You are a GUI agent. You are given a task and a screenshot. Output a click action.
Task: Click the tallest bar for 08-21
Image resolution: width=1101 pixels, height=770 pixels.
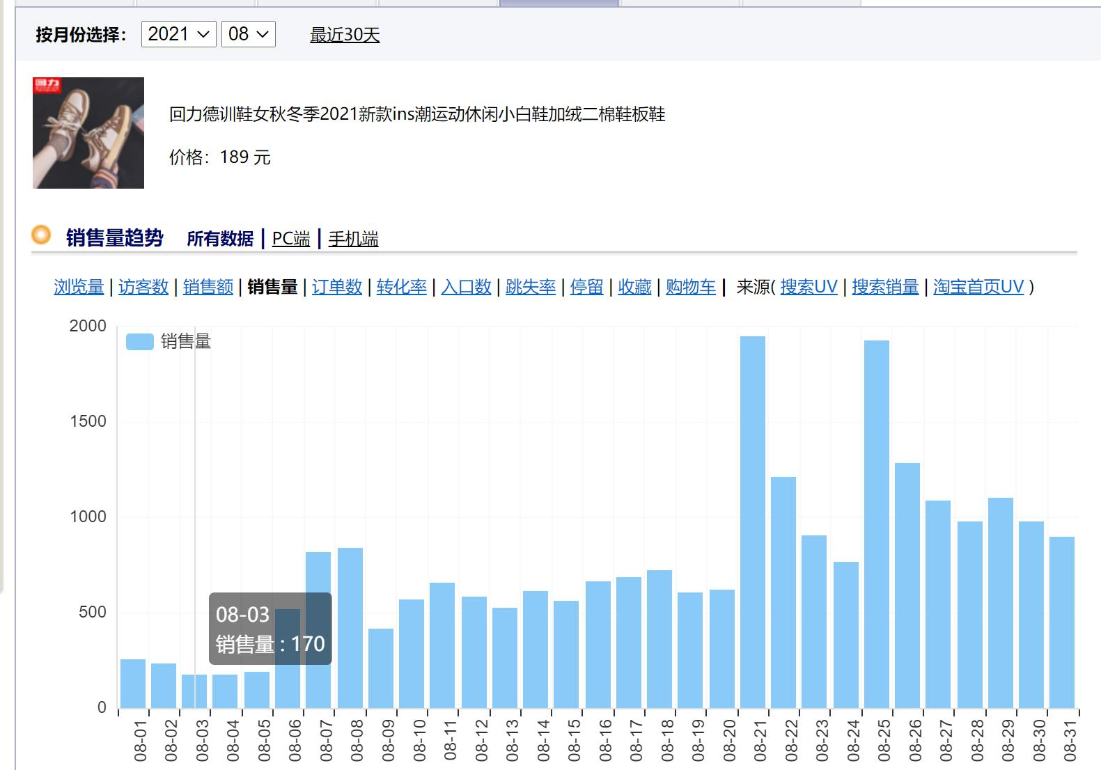(x=752, y=522)
